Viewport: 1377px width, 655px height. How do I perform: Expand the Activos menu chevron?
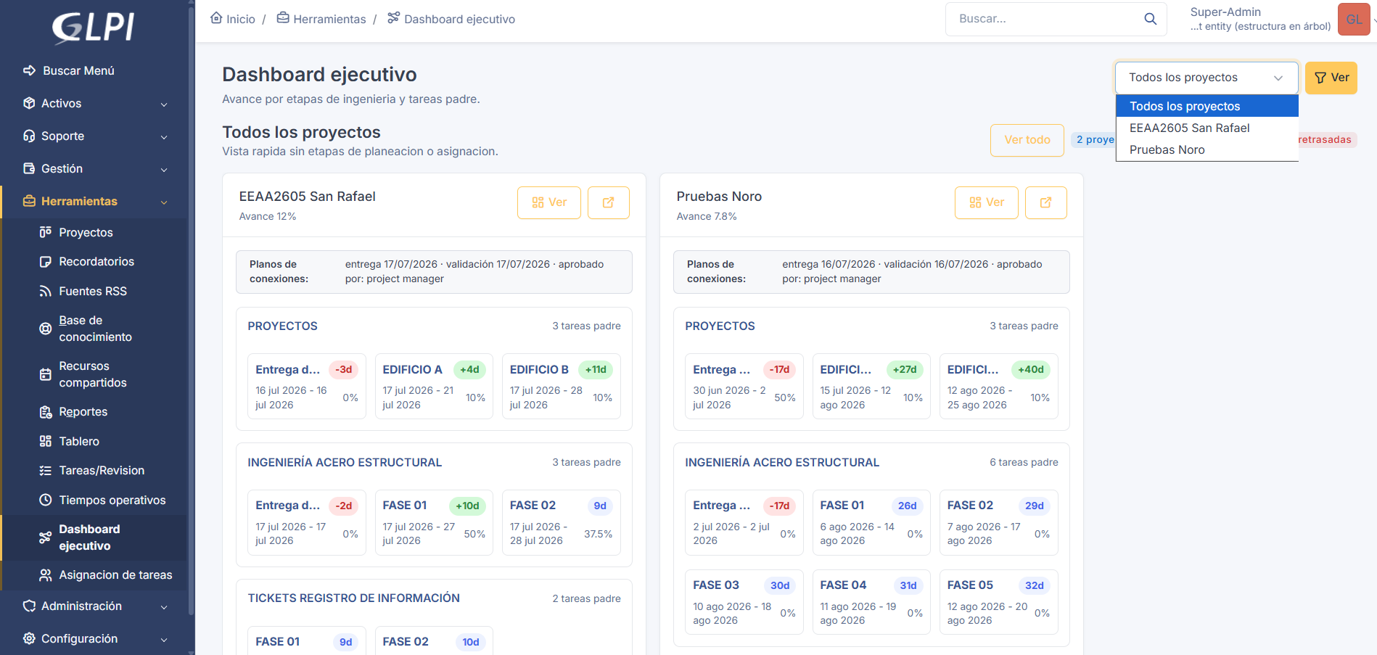[164, 104]
